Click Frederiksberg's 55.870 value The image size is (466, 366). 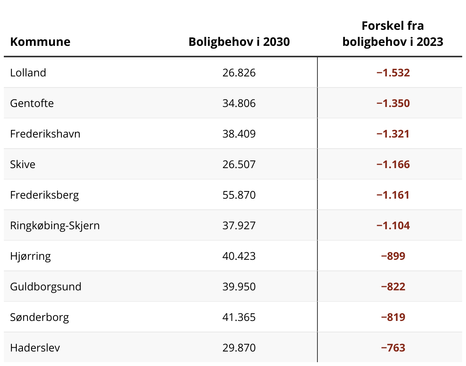[x=239, y=195]
